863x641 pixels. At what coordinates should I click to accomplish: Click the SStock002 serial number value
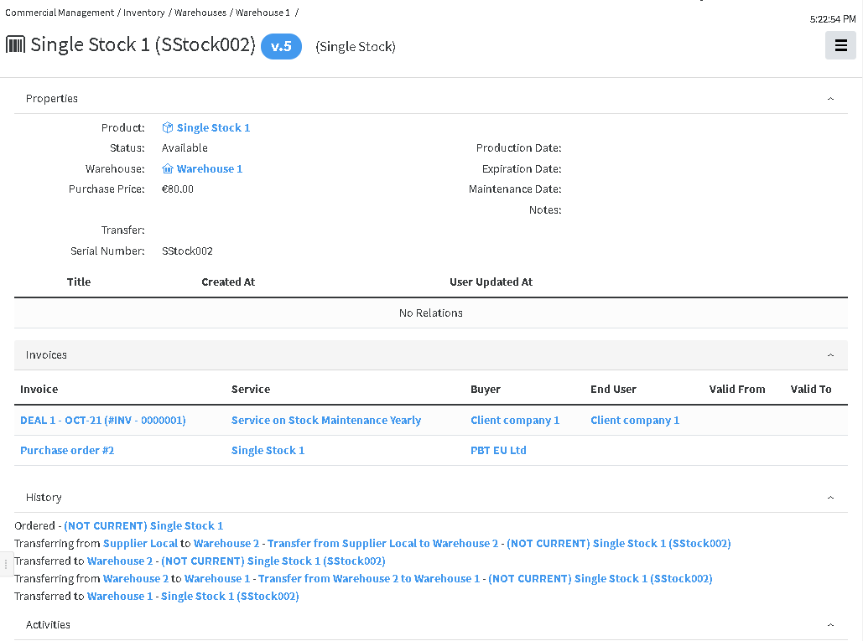(x=187, y=251)
